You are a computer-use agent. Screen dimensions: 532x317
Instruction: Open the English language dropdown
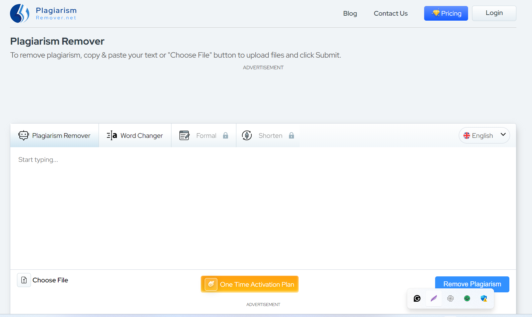484,136
